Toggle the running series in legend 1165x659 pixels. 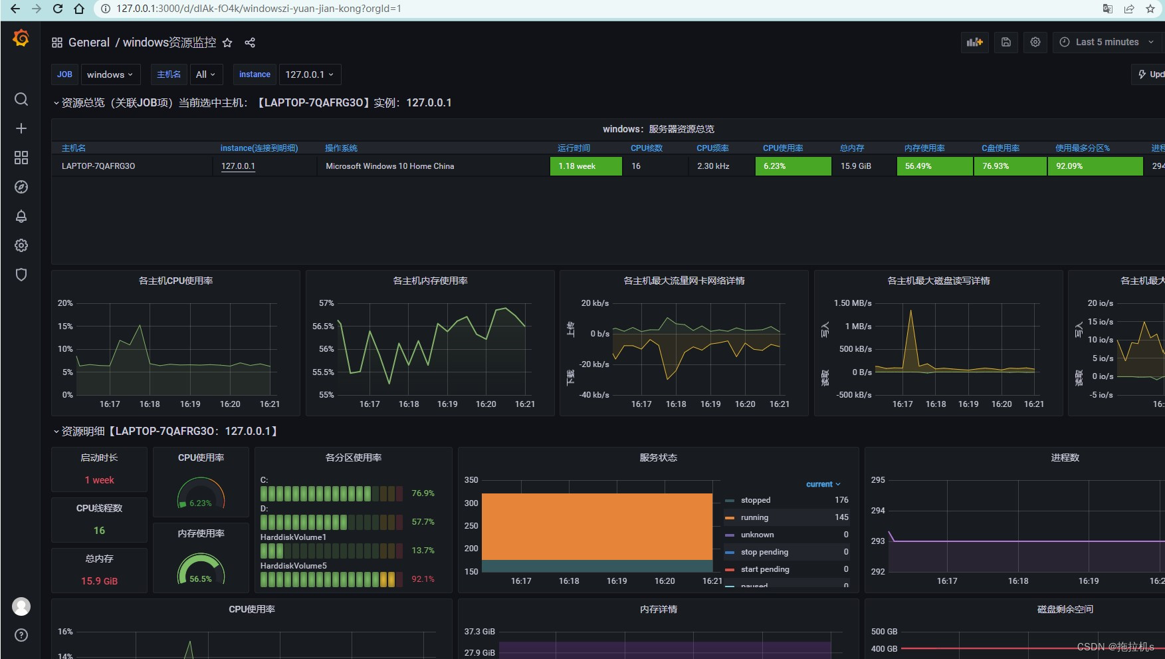pos(754,517)
